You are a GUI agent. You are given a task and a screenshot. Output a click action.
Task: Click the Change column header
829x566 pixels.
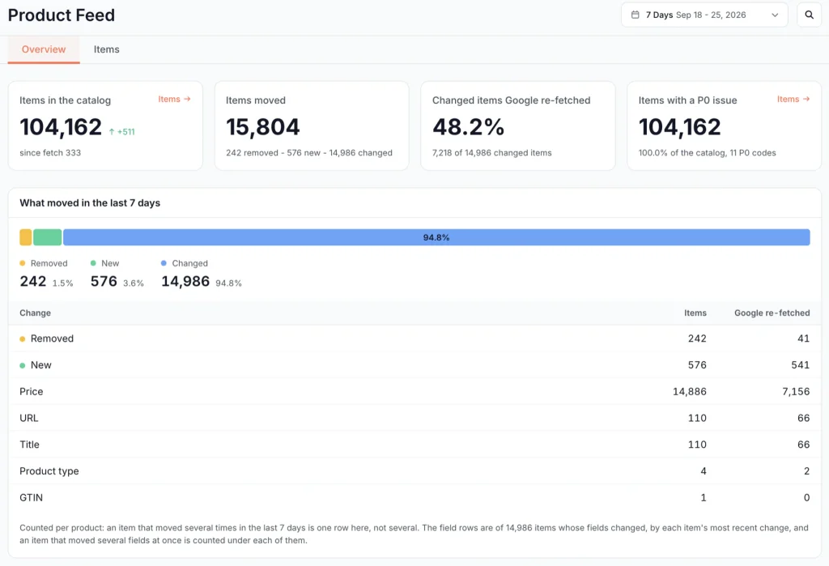click(35, 313)
